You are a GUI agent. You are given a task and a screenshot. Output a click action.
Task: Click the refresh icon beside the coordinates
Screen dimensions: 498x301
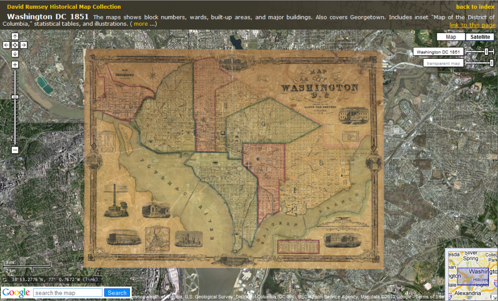(5, 280)
